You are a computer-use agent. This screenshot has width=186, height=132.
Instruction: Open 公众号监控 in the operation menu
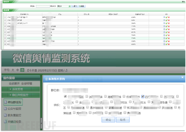point(13,109)
